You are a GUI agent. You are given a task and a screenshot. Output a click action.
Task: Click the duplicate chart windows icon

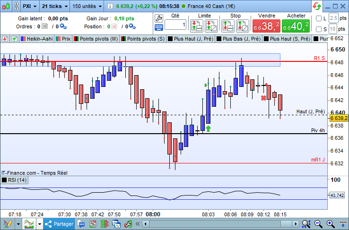(x=116, y=224)
